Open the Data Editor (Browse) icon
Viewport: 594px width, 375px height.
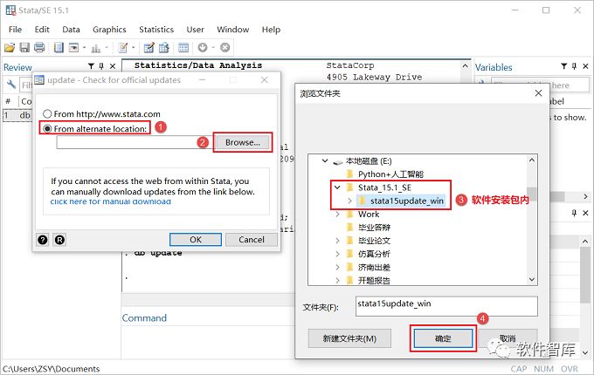coord(164,48)
